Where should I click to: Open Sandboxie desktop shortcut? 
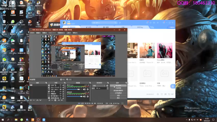tap(21, 90)
